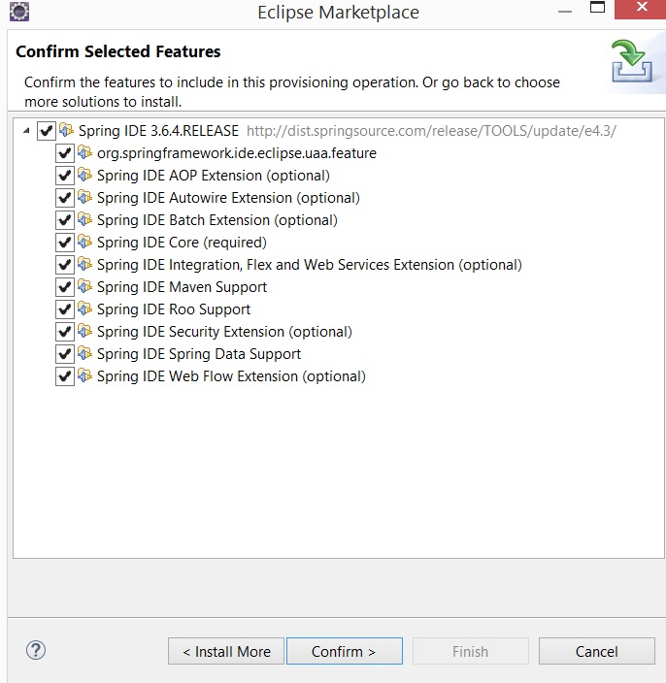The image size is (666, 683).
Task: Click the < Install More button
Action: [x=226, y=651]
